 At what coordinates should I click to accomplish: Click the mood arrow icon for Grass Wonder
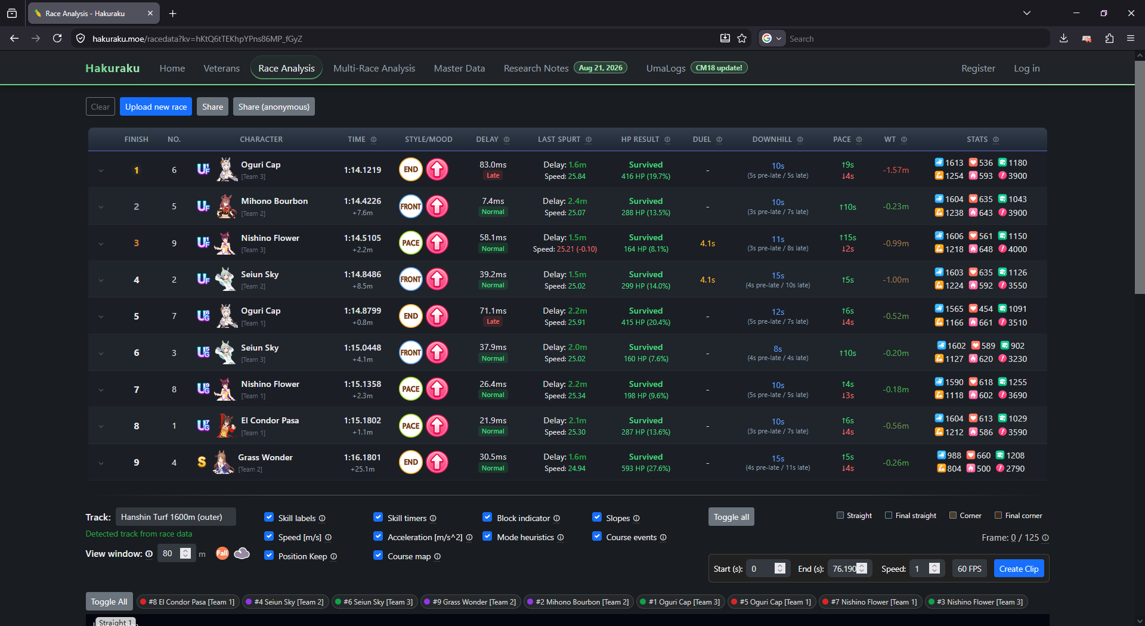point(437,462)
